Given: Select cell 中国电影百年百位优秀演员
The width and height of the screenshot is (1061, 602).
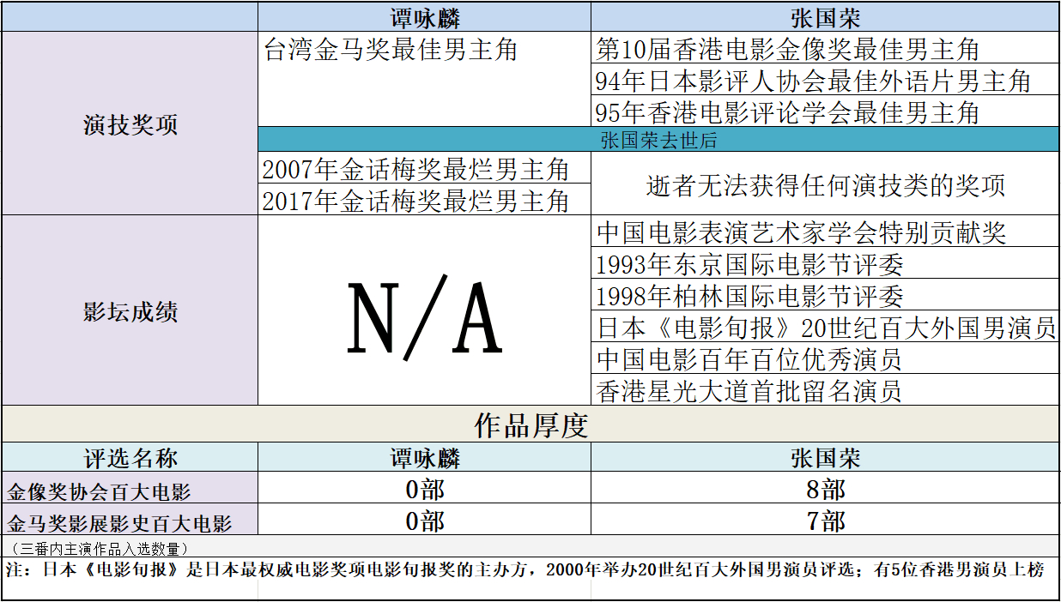Looking at the screenshot, I should coord(826,358).
